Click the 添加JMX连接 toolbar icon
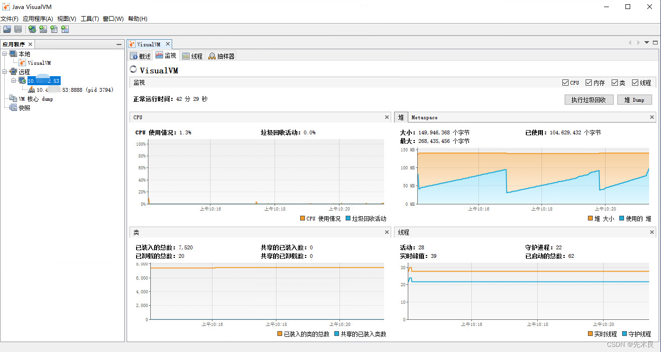The width and height of the screenshot is (661, 352). pyautogui.click(x=43, y=29)
